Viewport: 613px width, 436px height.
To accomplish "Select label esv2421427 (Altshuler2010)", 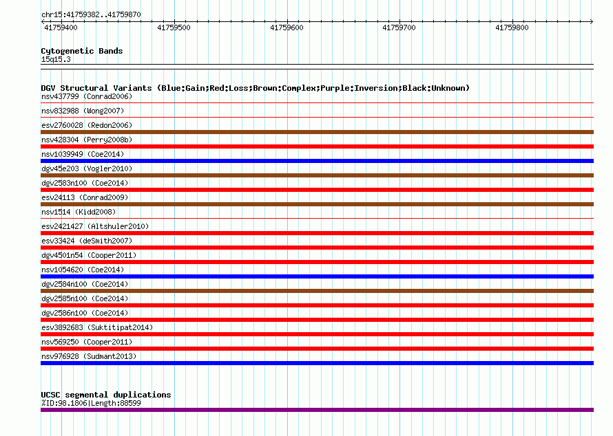I will (x=95, y=226).
